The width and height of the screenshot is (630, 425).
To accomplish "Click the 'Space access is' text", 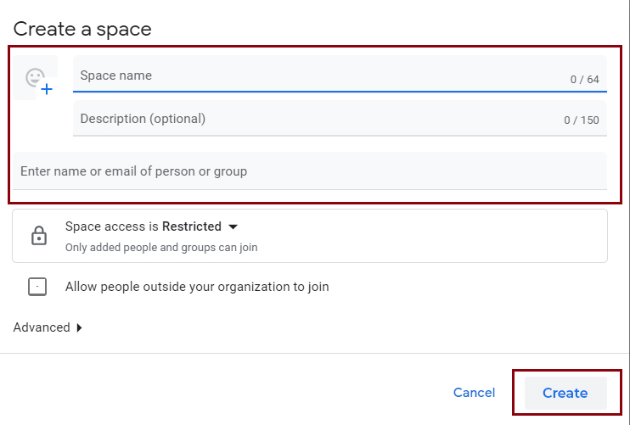I will [112, 226].
